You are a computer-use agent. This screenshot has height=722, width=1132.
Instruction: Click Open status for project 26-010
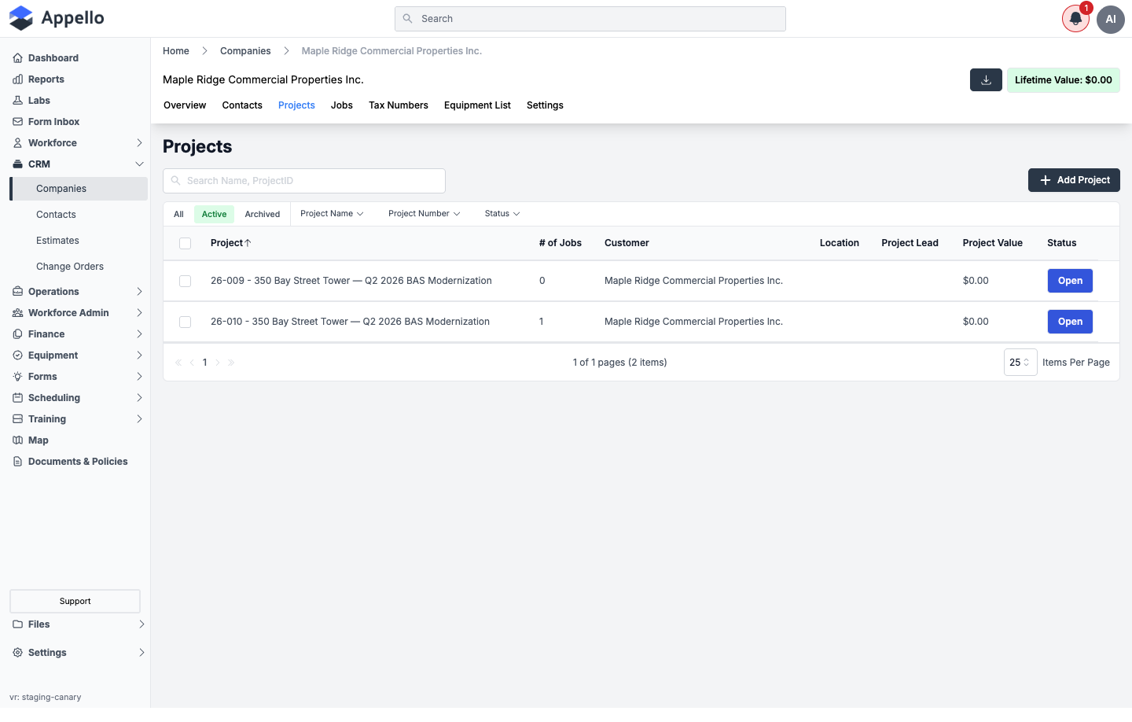tap(1070, 322)
